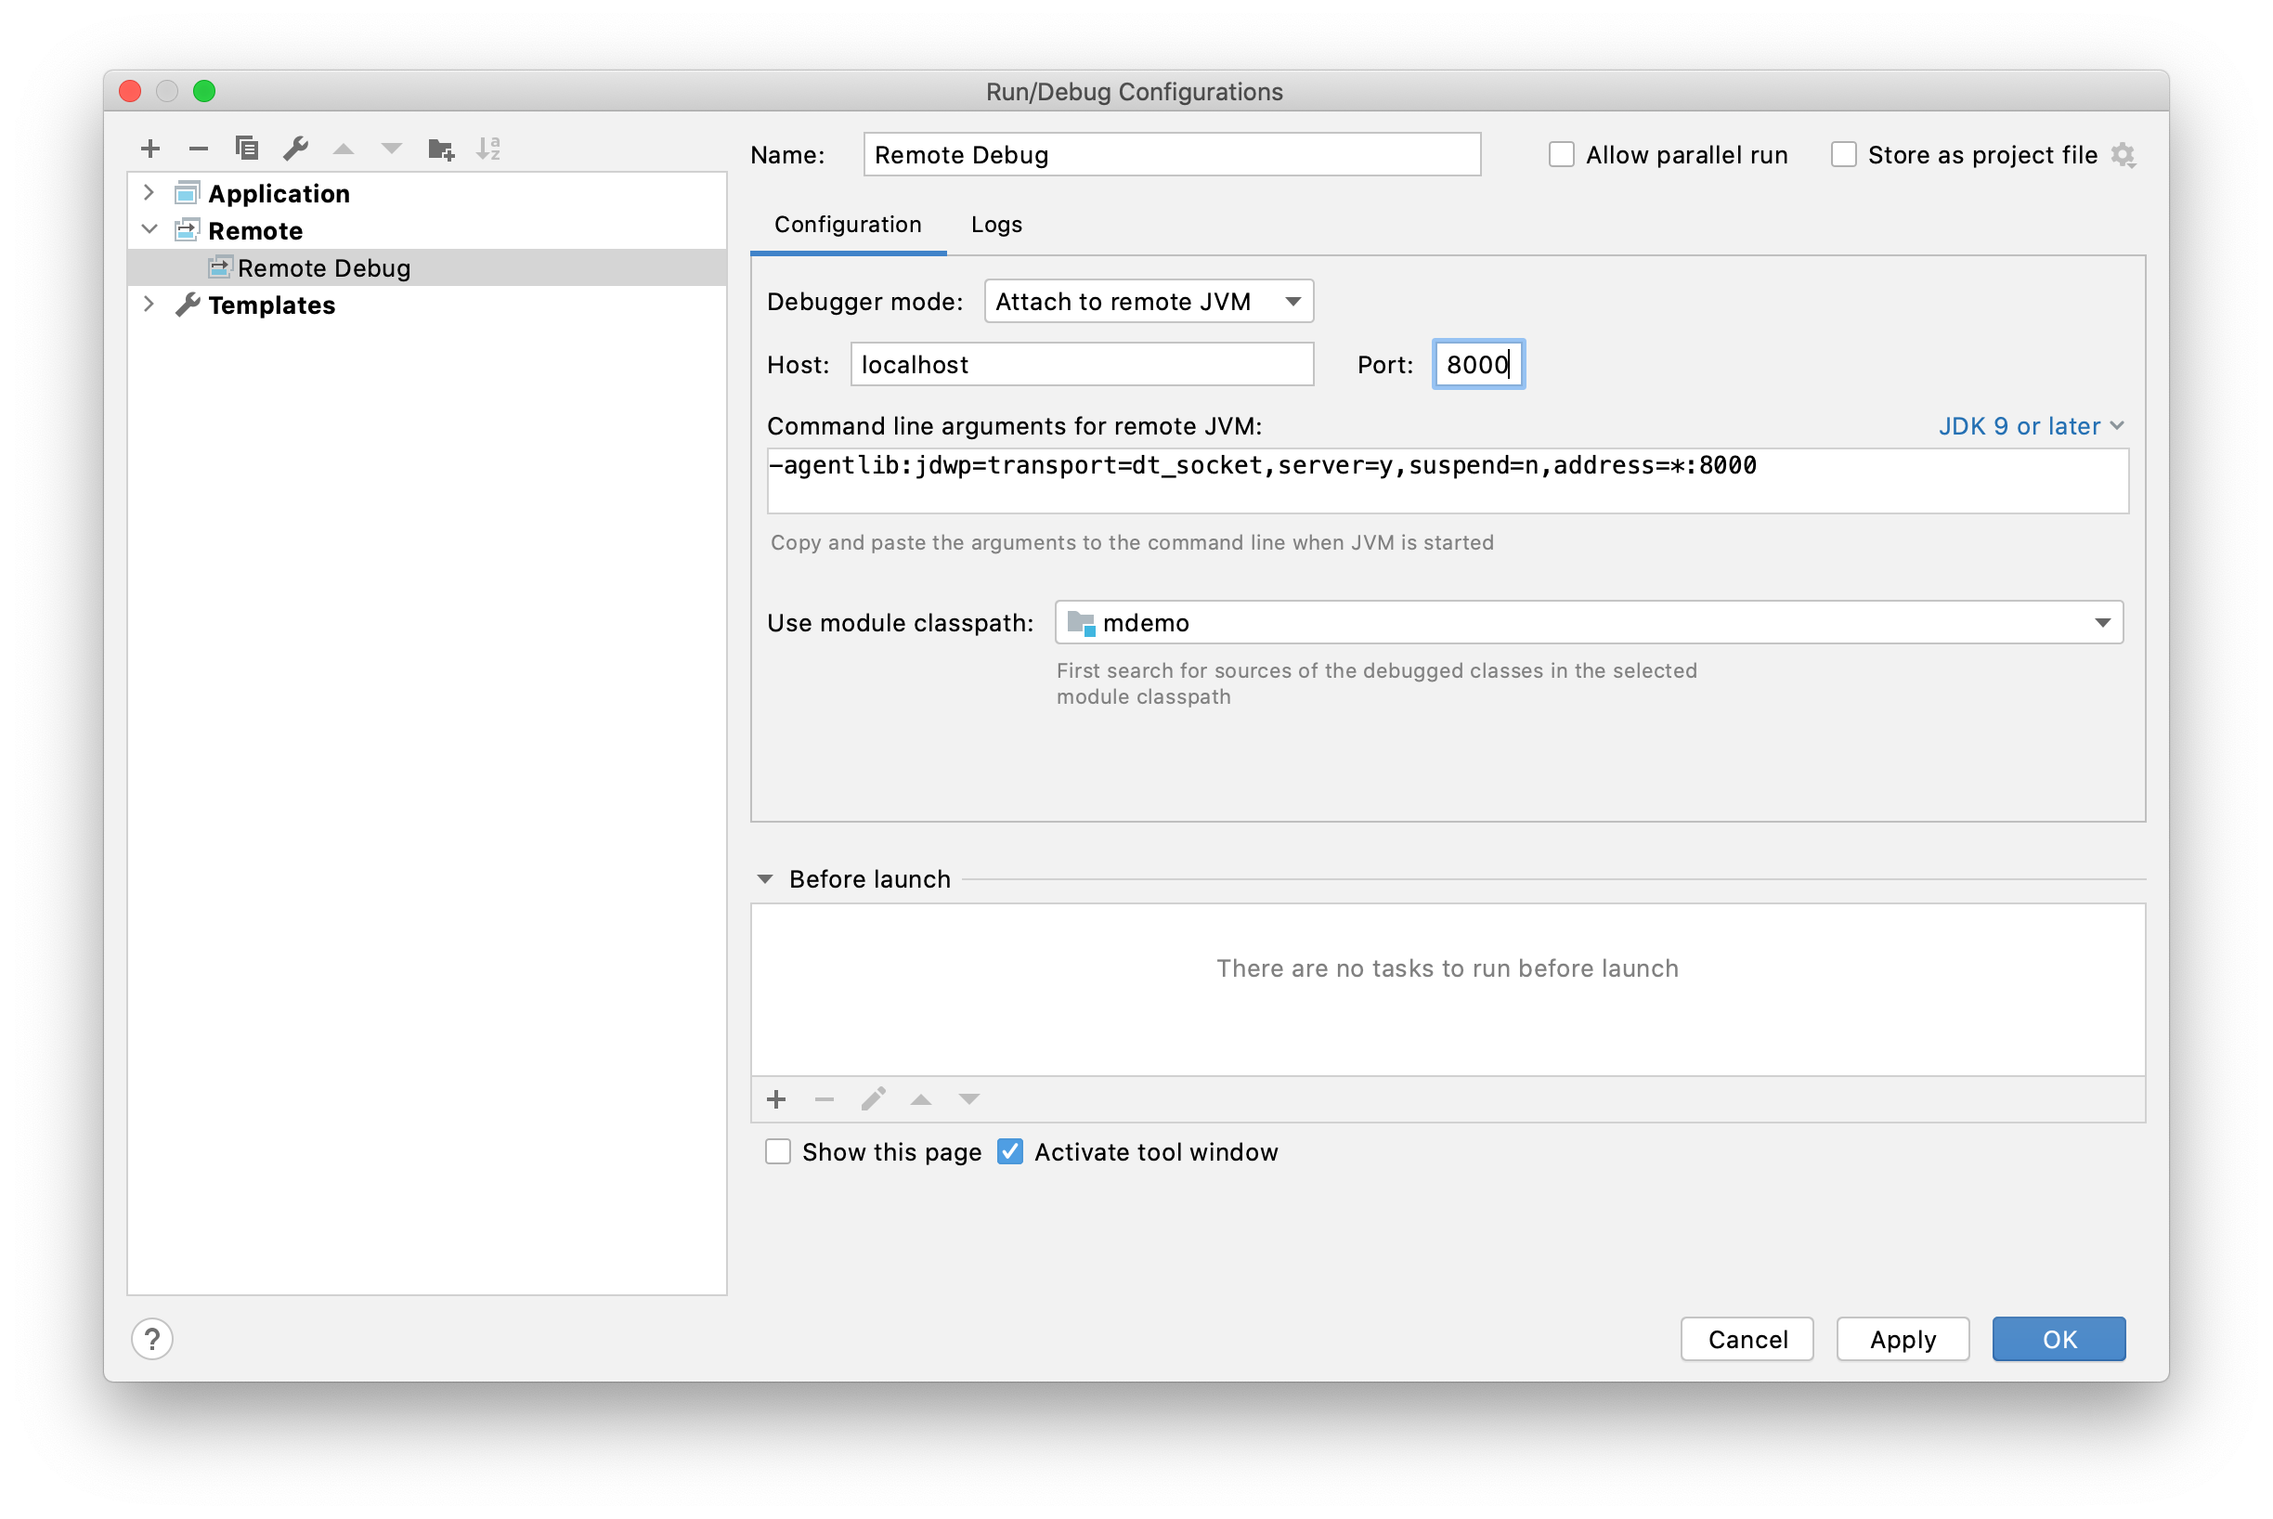
Task: Click the remove configuration minus icon
Action: pyautogui.click(x=199, y=149)
